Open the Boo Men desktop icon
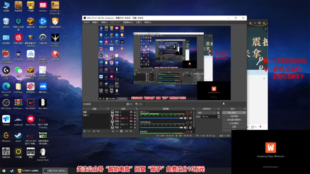 (x=43, y=104)
